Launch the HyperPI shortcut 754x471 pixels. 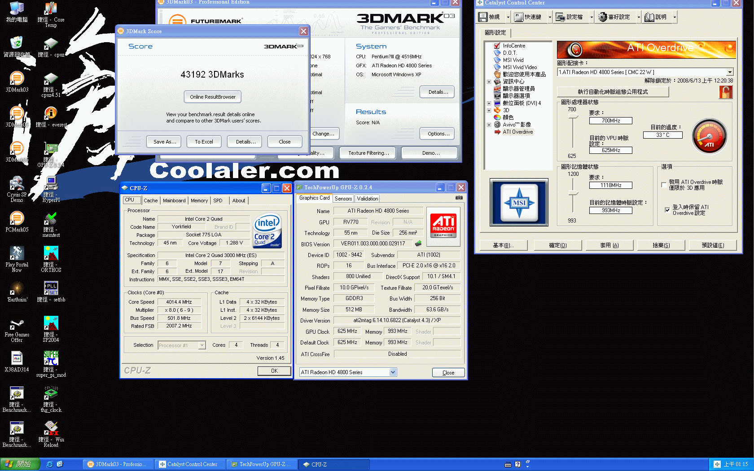coord(51,189)
